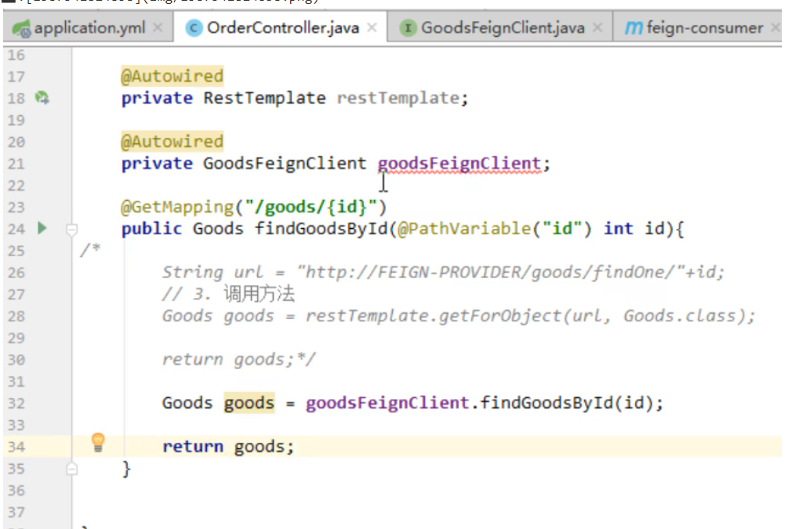Click the highlighted goods variable on line 32
The width and height of the screenshot is (792, 529).
(249, 403)
